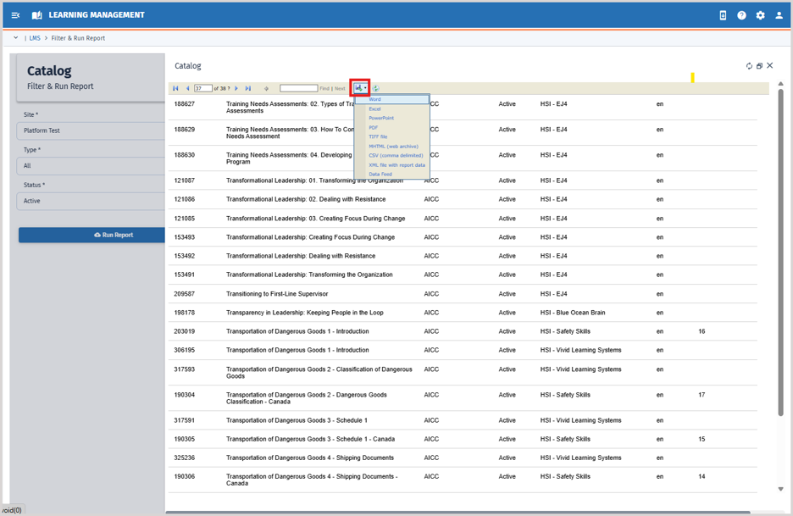Click the Next link in toolbar

pos(340,88)
